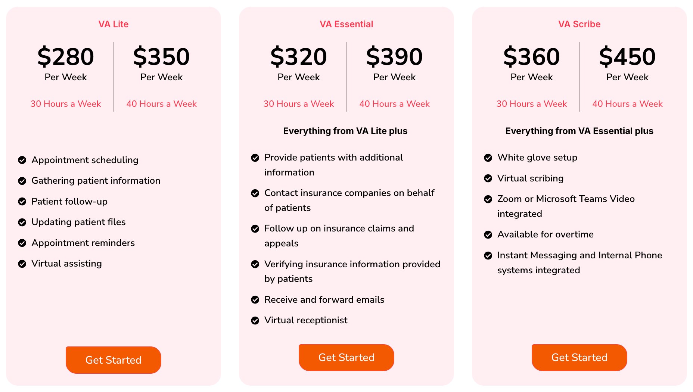Click checkmark beside Gathering patient information

[x=22, y=181]
